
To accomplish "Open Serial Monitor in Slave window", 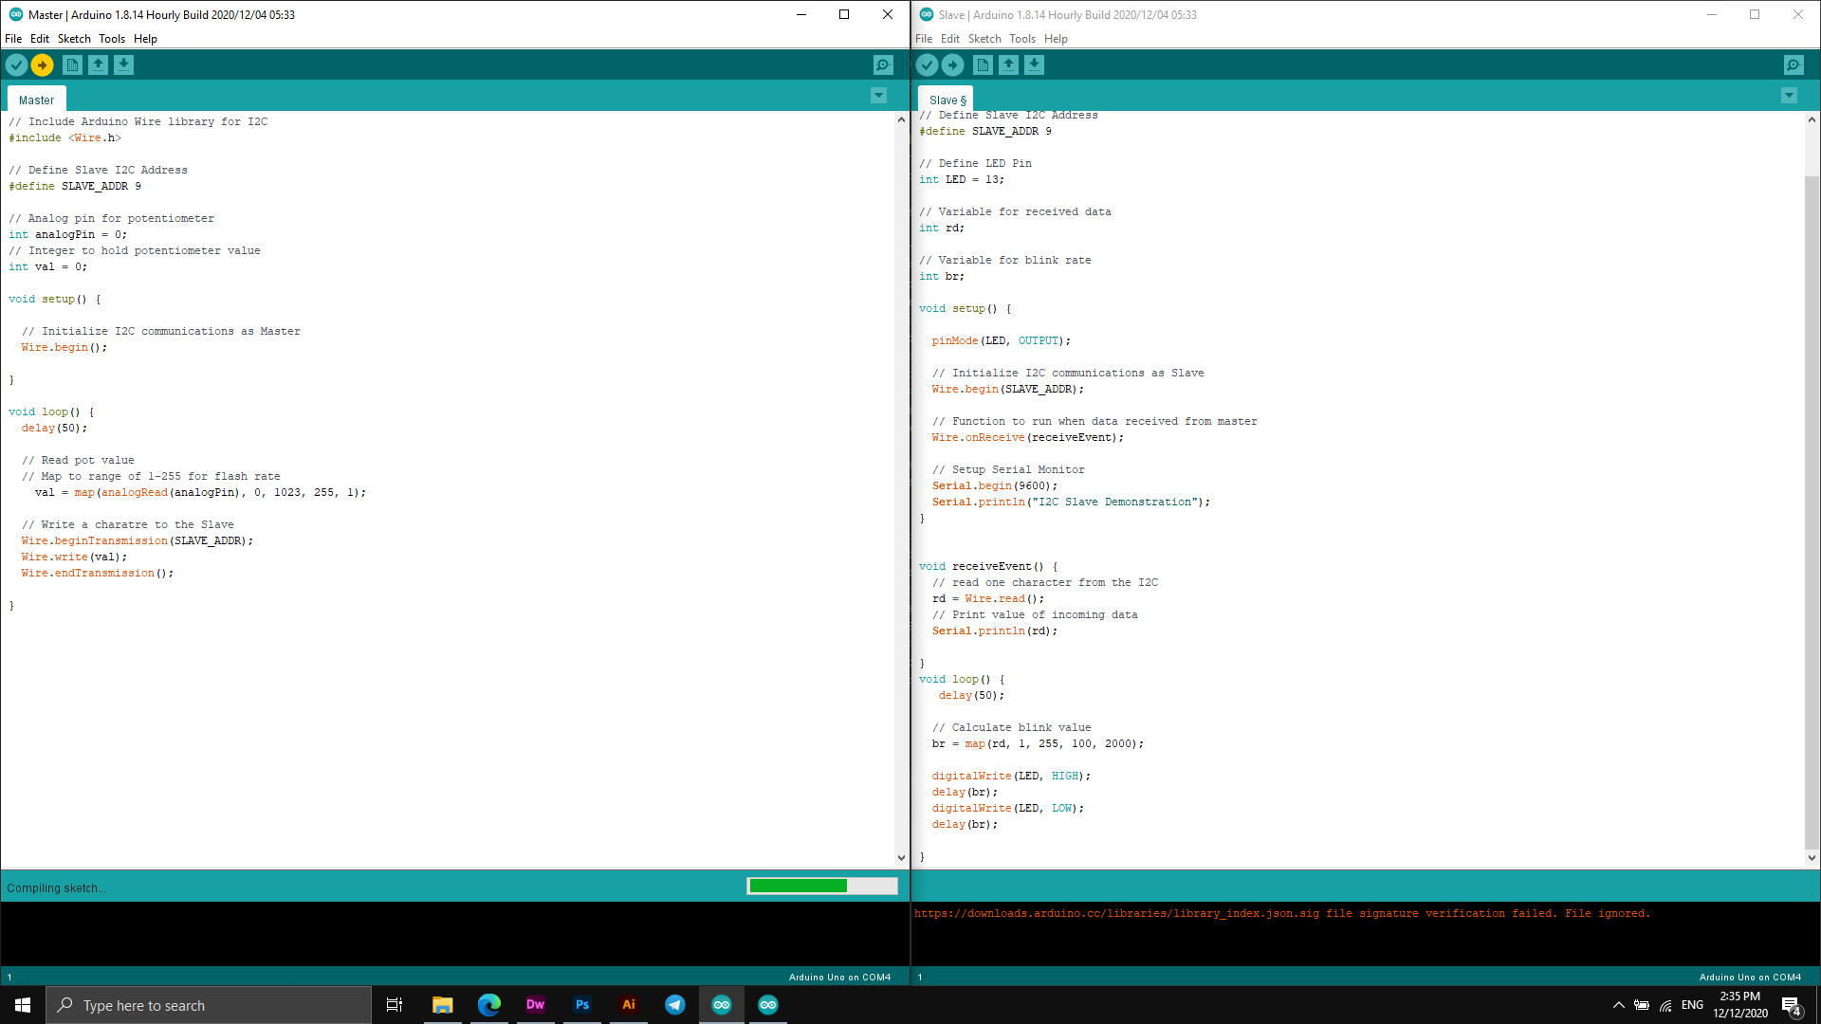I will [1793, 64].
